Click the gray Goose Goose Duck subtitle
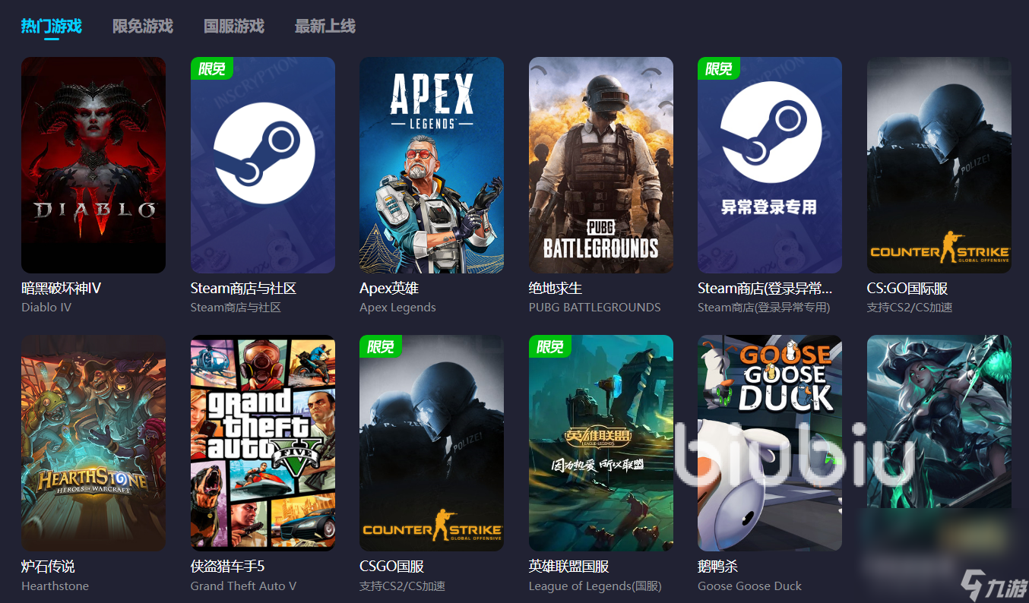 pyautogui.click(x=750, y=586)
